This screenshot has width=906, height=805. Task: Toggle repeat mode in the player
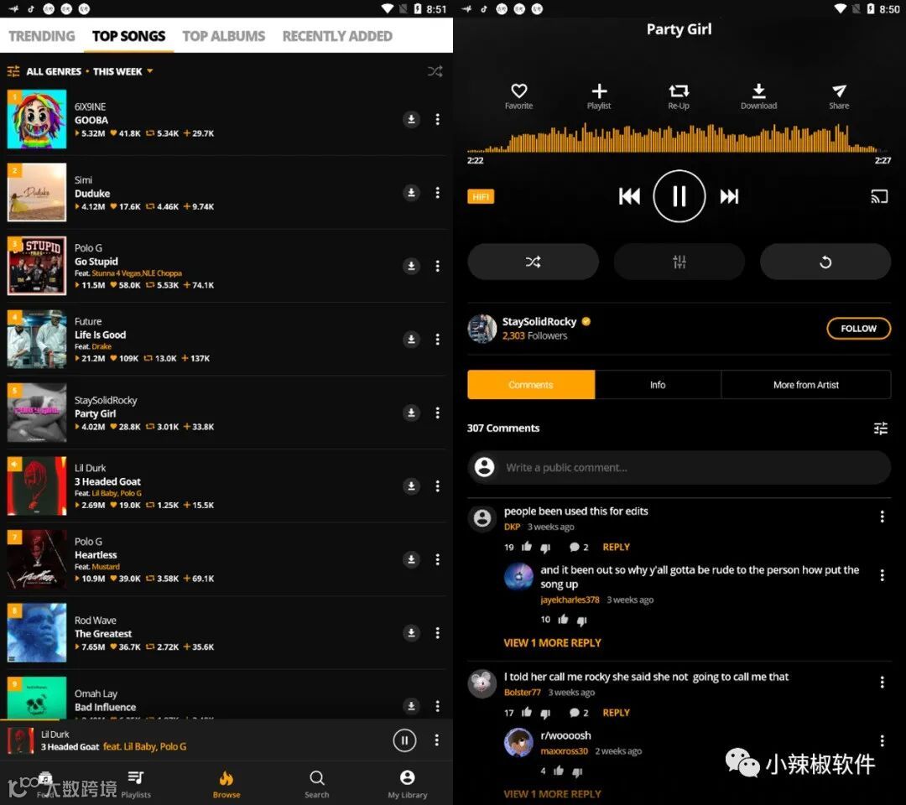[x=825, y=262]
